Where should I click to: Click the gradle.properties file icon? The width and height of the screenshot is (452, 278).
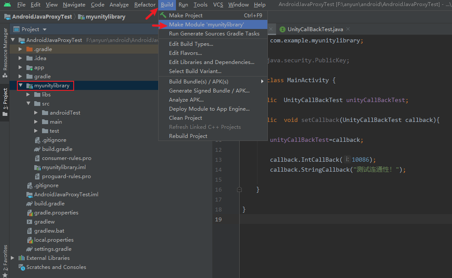[29, 213]
